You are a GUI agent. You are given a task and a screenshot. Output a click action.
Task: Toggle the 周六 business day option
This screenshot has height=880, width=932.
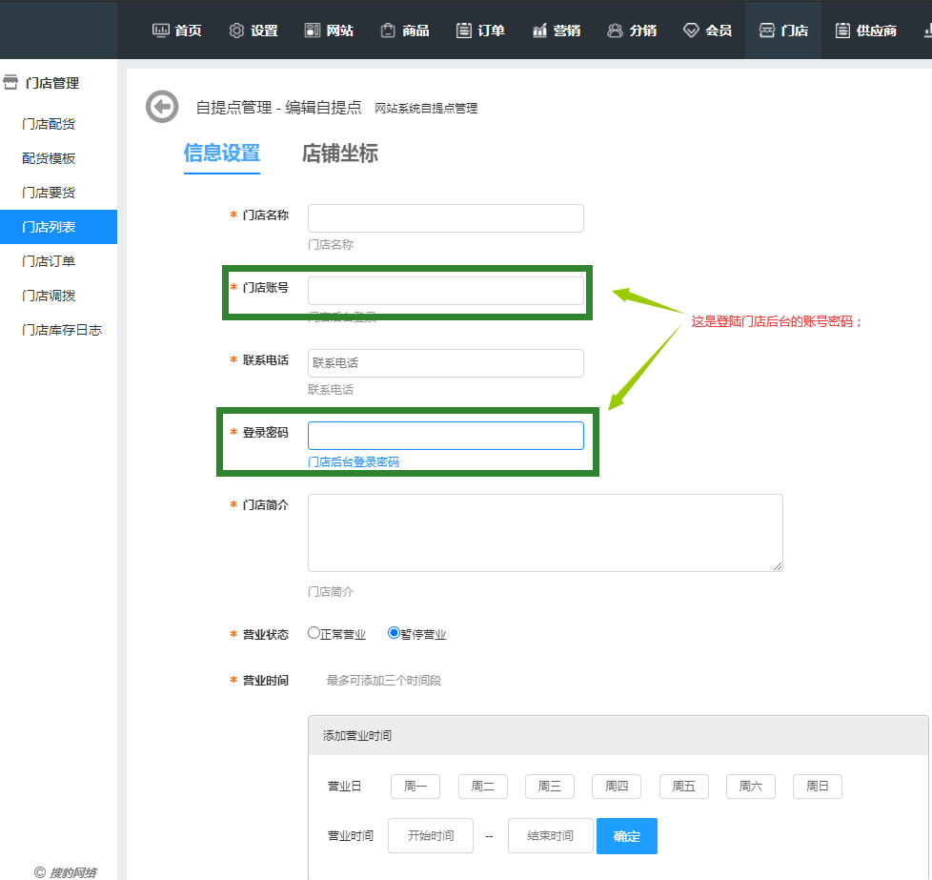point(750,787)
